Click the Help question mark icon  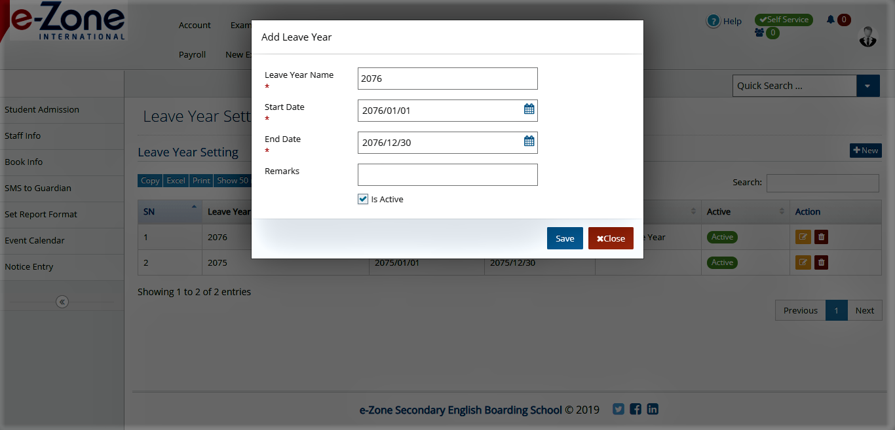pyautogui.click(x=714, y=21)
